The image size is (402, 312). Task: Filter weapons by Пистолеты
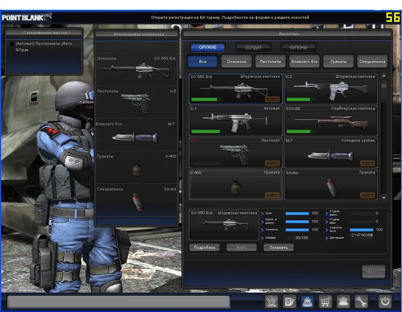click(x=270, y=62)
